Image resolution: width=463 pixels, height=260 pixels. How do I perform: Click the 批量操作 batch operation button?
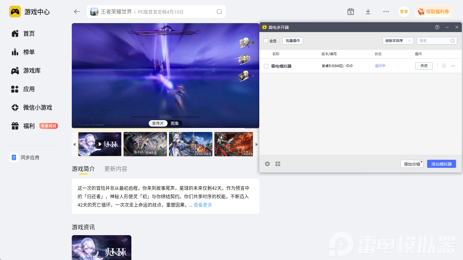(293, 41)
